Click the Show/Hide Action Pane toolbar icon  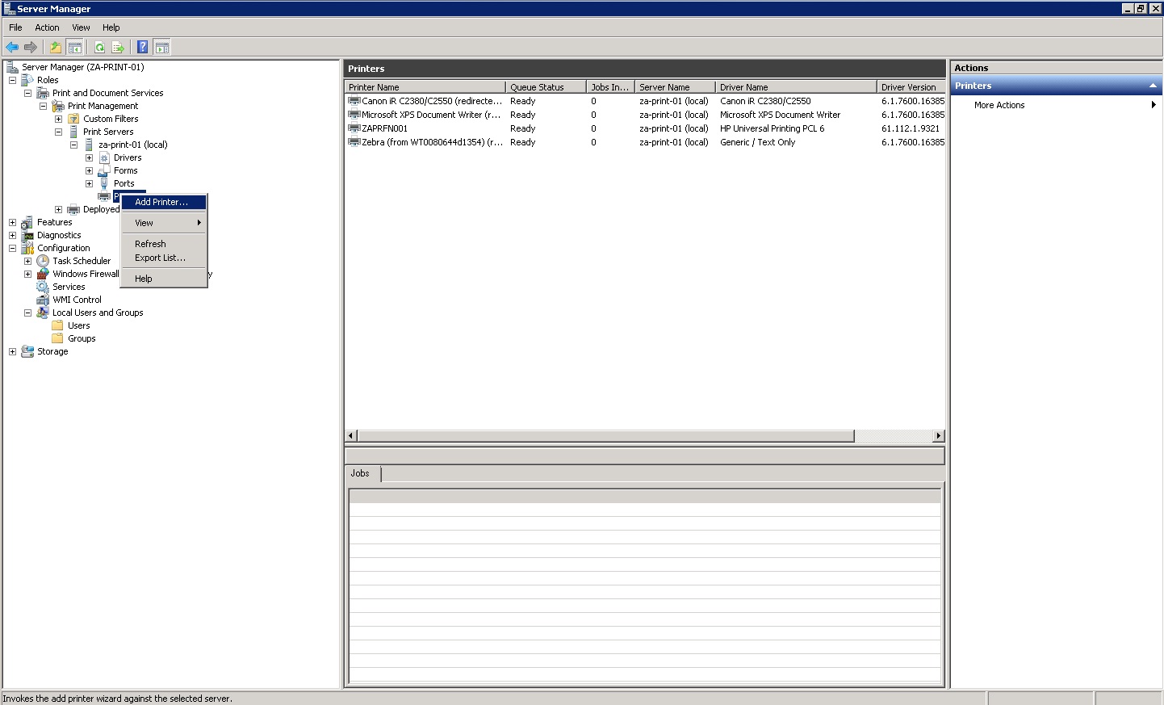point(161,47)
